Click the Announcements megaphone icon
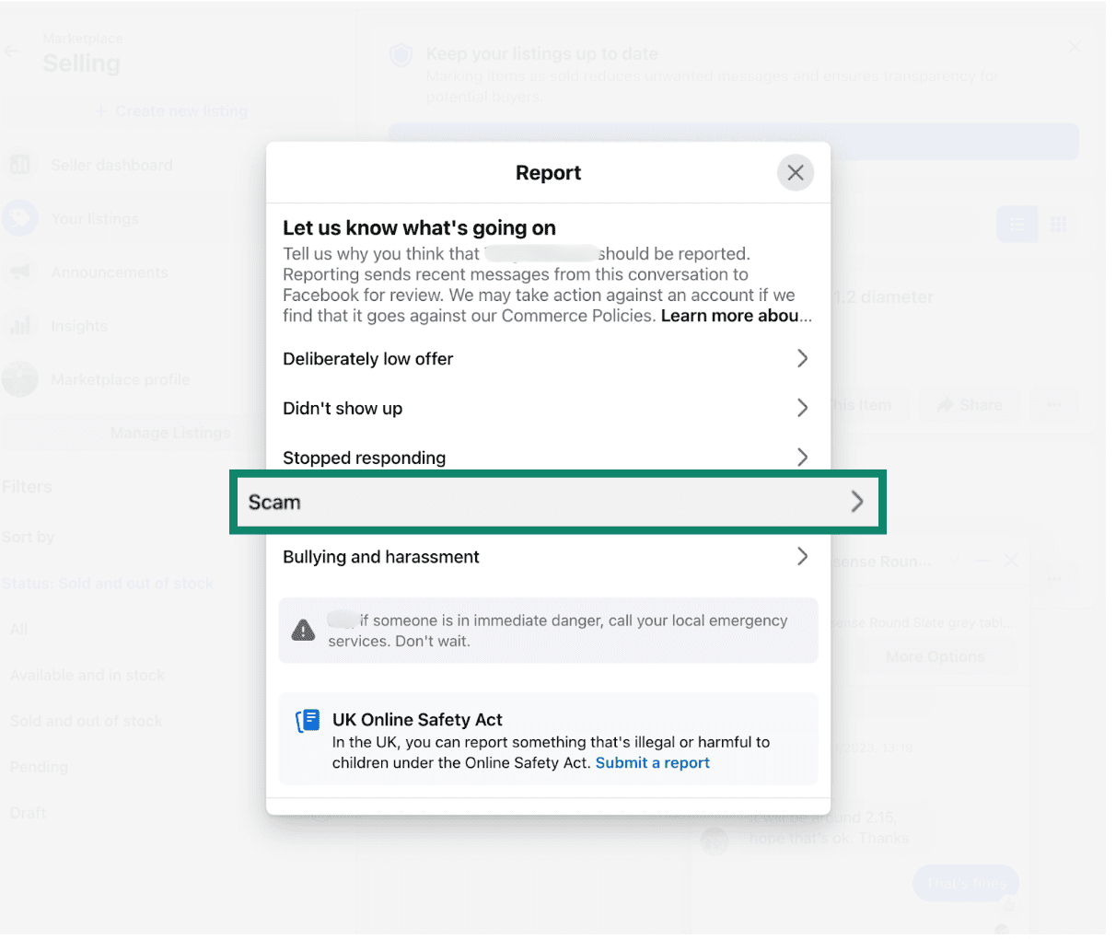This screenshot has height=939, width=1116. (20, 272)
